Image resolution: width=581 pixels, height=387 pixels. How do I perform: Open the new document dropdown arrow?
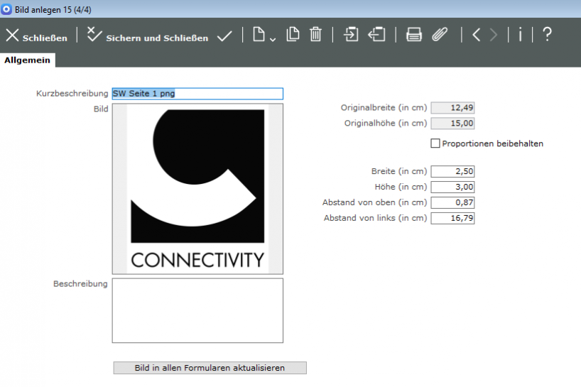[x=273, y=38]
